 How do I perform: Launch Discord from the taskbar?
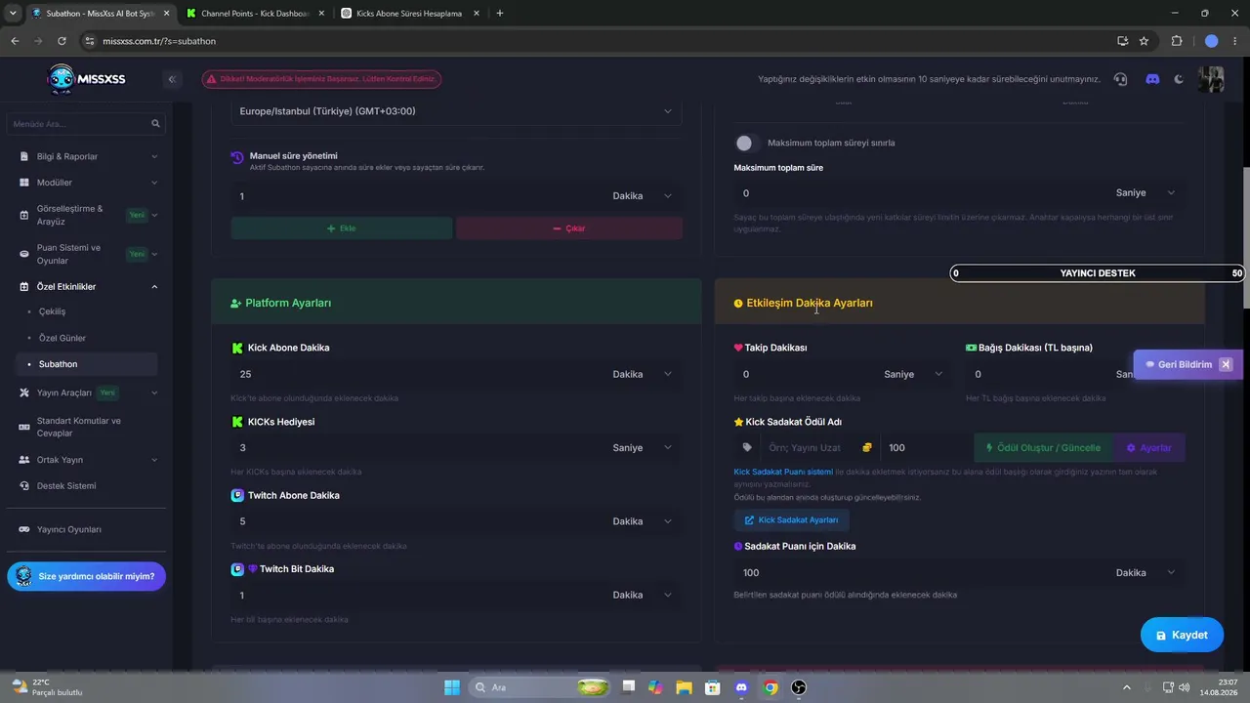(742, 687)
